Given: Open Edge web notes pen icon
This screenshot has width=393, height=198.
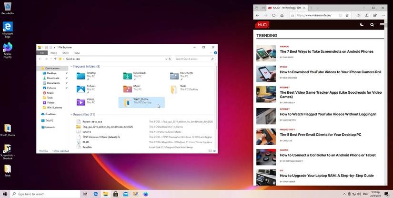Looking at the screenshot, I should pos(367,15).
